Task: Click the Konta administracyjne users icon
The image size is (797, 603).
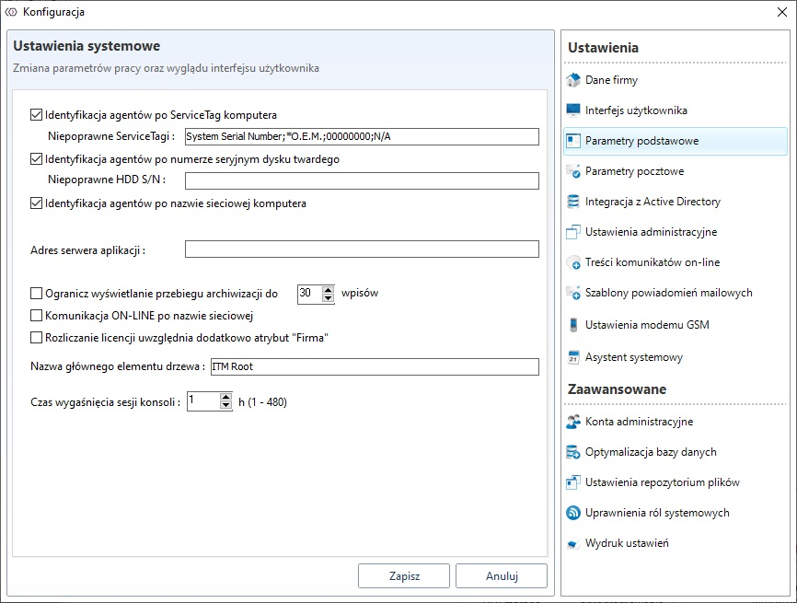Action: 573,422
